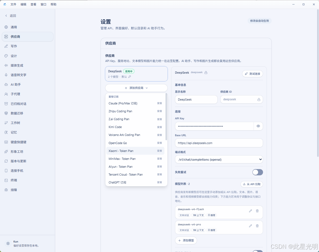Image resolution: width=319 pixels, height=252 pixels.
Task: Open the 帮助 menu
Action: coord(54,4)
